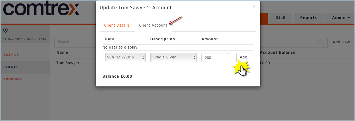Open the Staff menu item
Screen dimensions: 355x121
pyautogui.click(x=281, y=18)
